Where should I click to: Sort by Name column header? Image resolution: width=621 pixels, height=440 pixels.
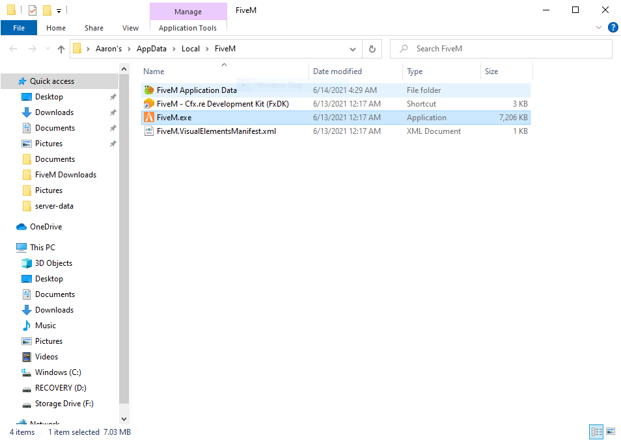click(225, 71)
